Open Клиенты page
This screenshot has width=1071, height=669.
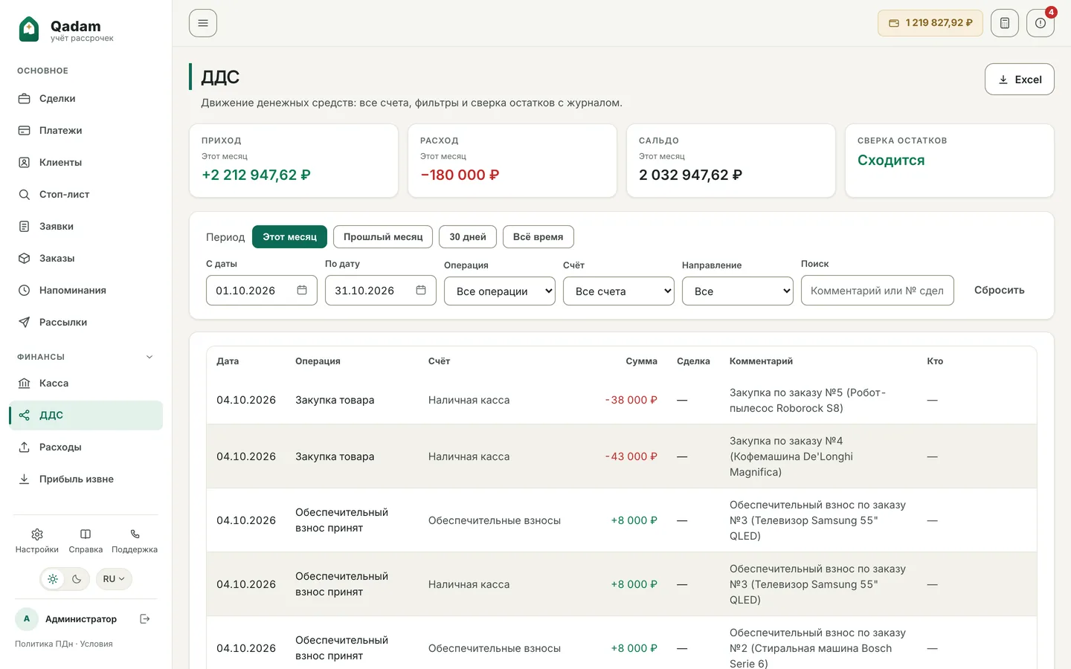coord(86,163)
